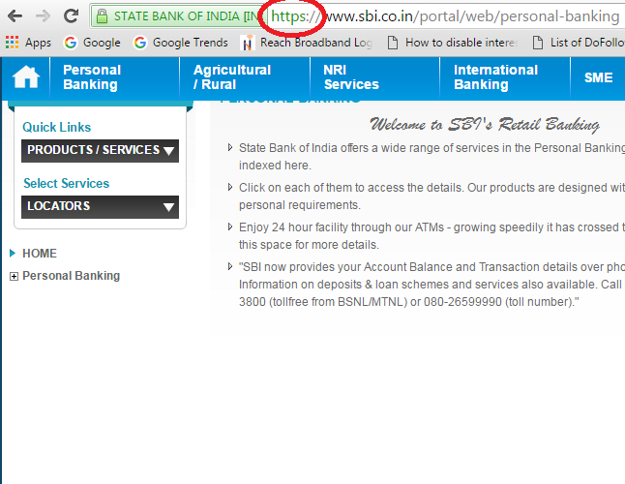Open Reach Broadband Login bookmark
Viewport: 625px width, 484px height.
[x=306, y=43]
